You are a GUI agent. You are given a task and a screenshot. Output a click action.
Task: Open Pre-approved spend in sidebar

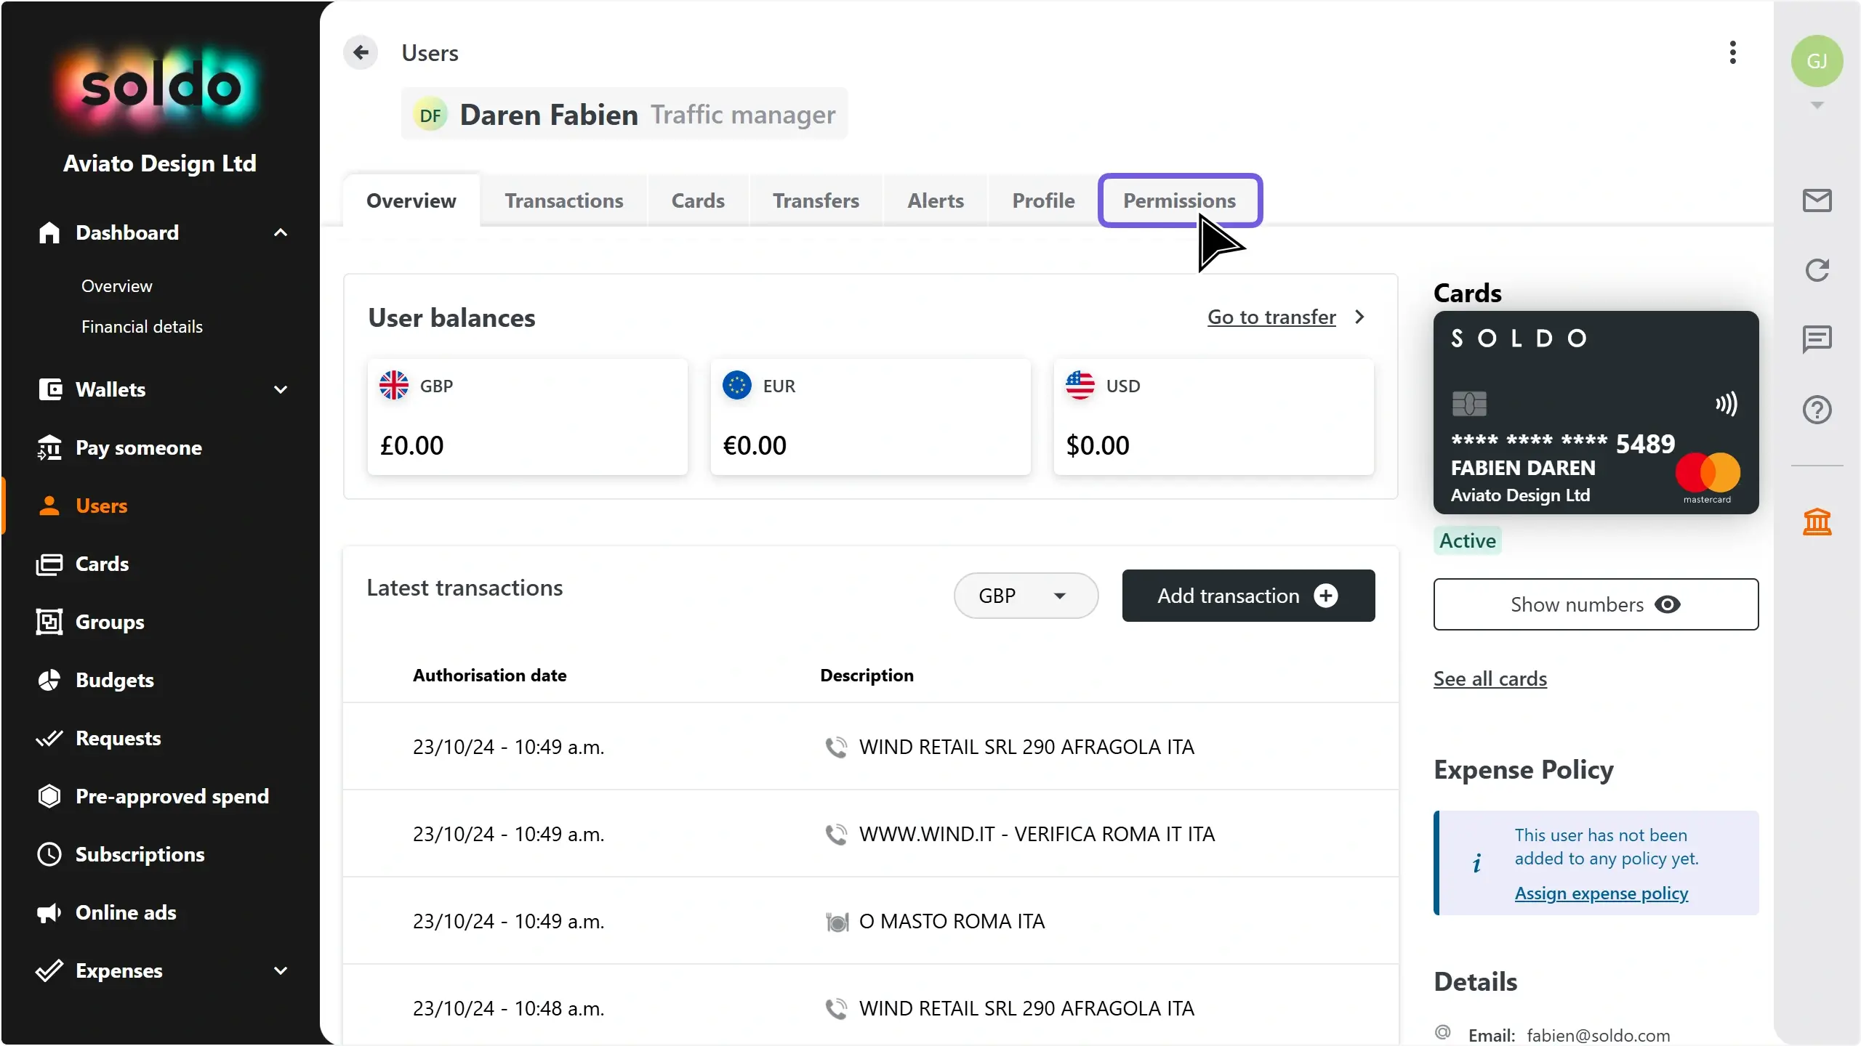(172, 796)
